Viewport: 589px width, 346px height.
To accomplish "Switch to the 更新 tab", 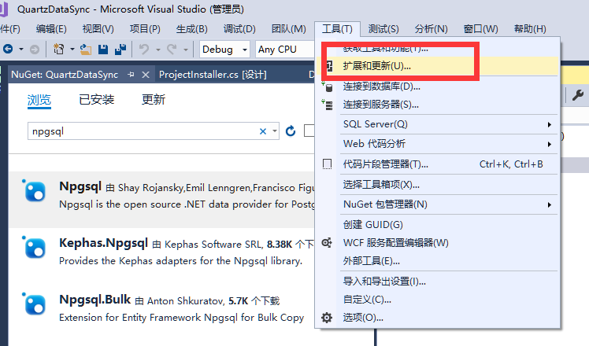I will pyautogui.click(x=154, y=100).
